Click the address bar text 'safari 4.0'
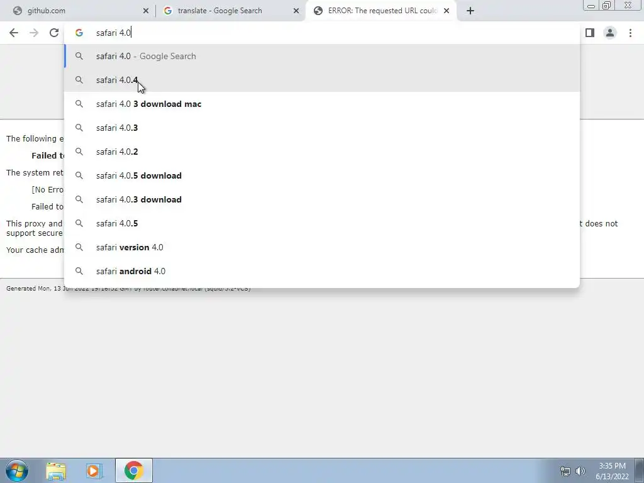Screen dimensions: 644x483 click(113, 33)
